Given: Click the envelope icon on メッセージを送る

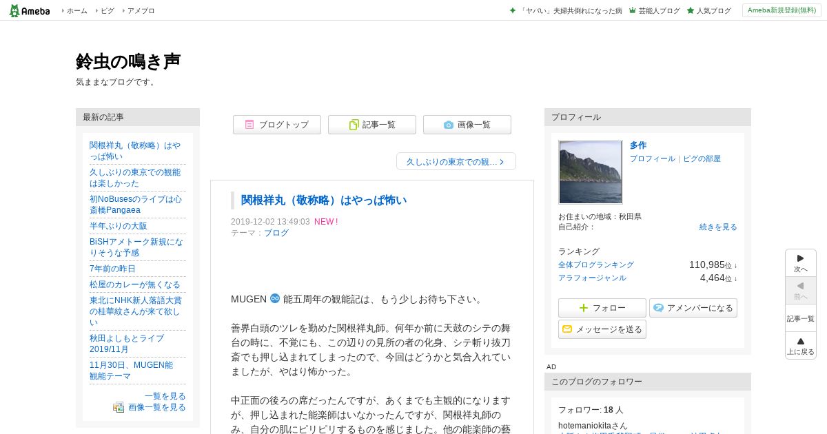Looking at the screenshot, I should [567, 329].
